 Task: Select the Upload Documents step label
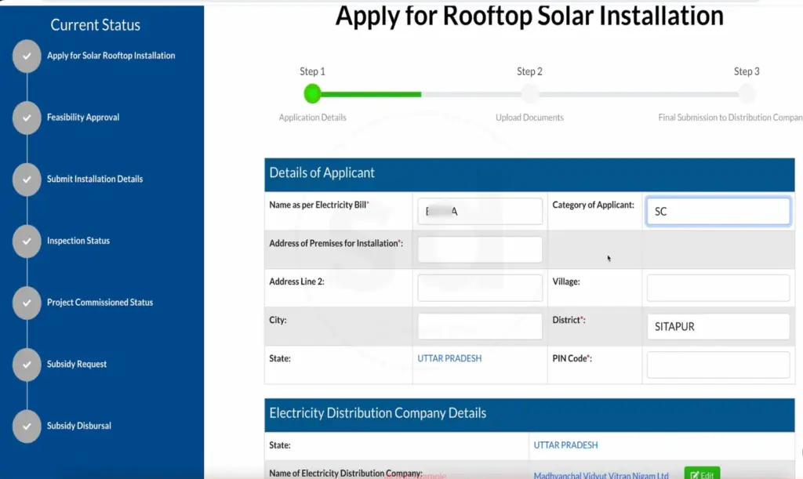click(529, 117)
